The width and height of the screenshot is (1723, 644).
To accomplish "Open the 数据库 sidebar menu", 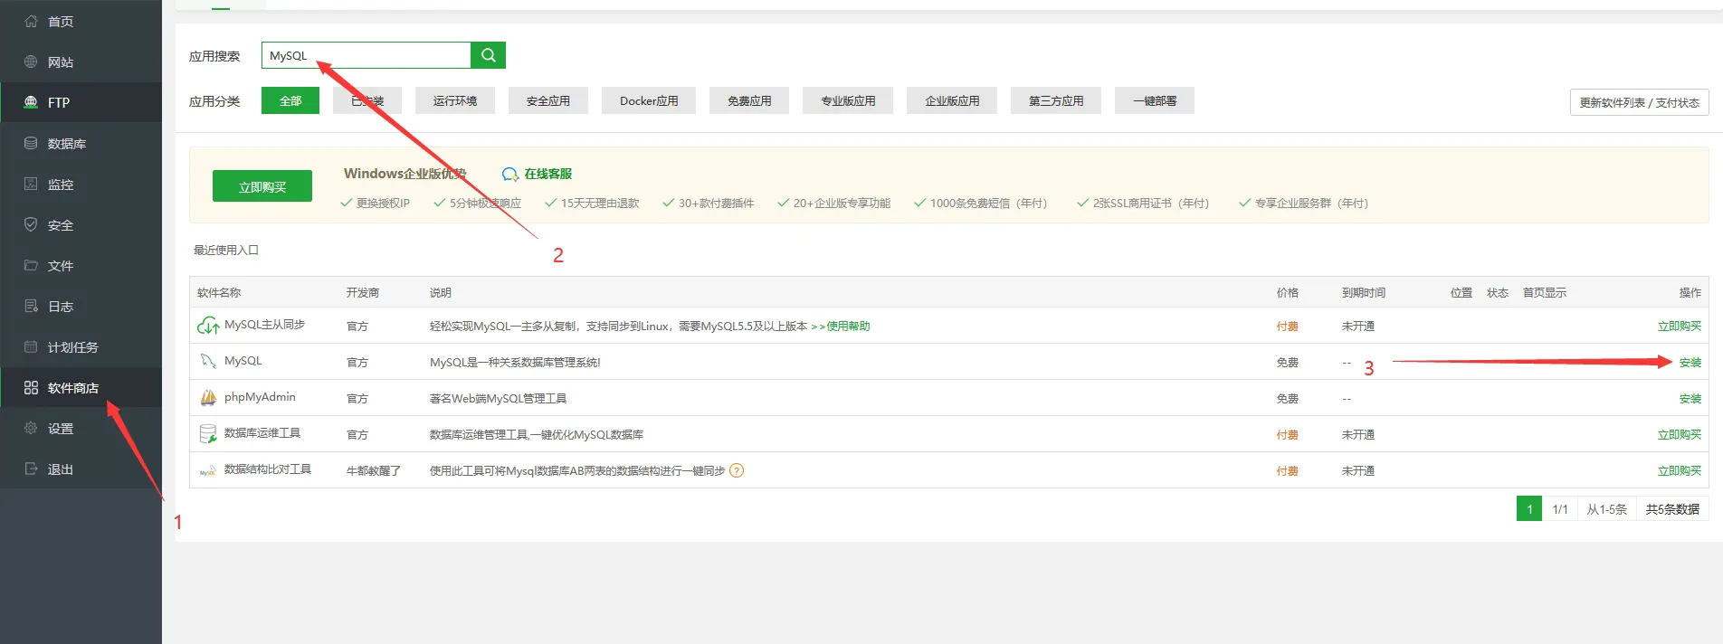I will pyautogui.click(x=67, y=144).
